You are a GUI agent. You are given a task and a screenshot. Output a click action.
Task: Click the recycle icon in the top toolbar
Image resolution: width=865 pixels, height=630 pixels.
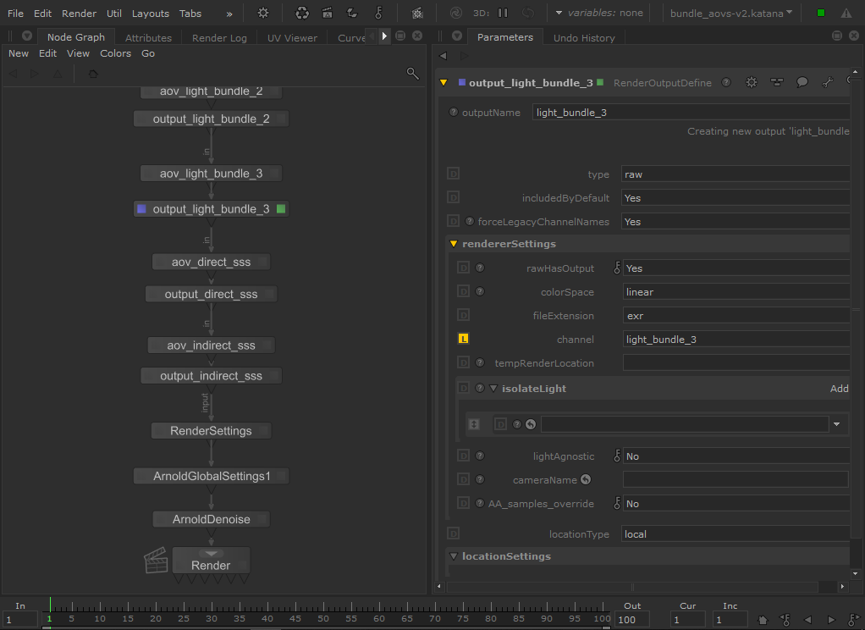[x=302, y=14]
